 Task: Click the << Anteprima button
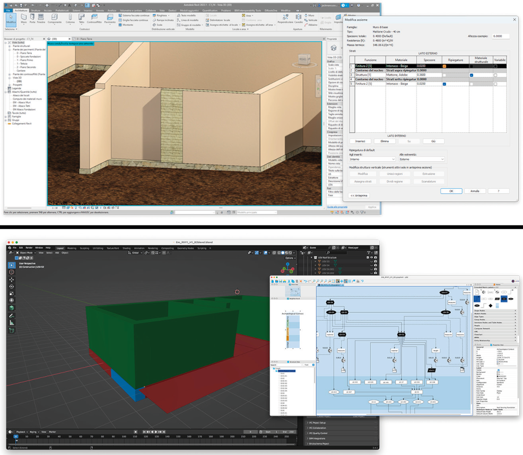359,196
